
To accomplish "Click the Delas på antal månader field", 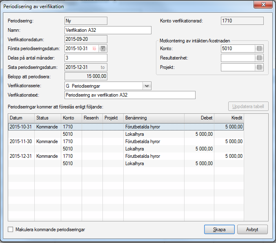I will 86,58.
